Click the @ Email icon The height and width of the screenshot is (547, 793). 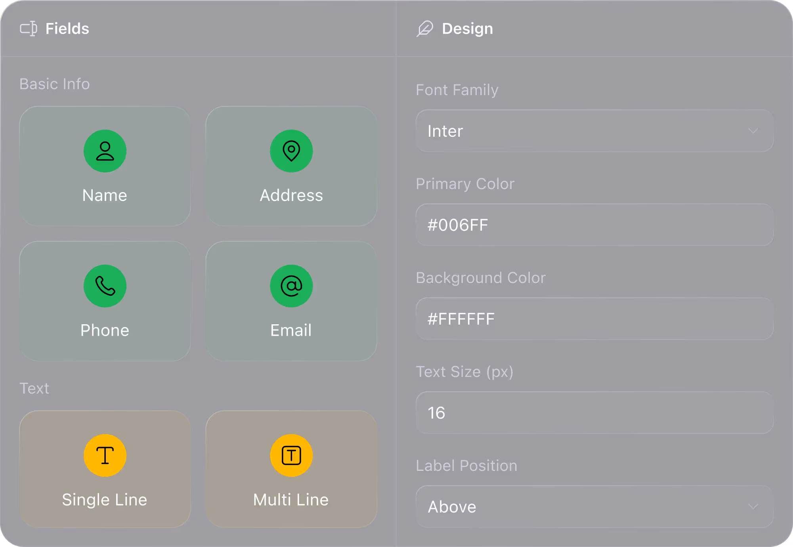291,286
